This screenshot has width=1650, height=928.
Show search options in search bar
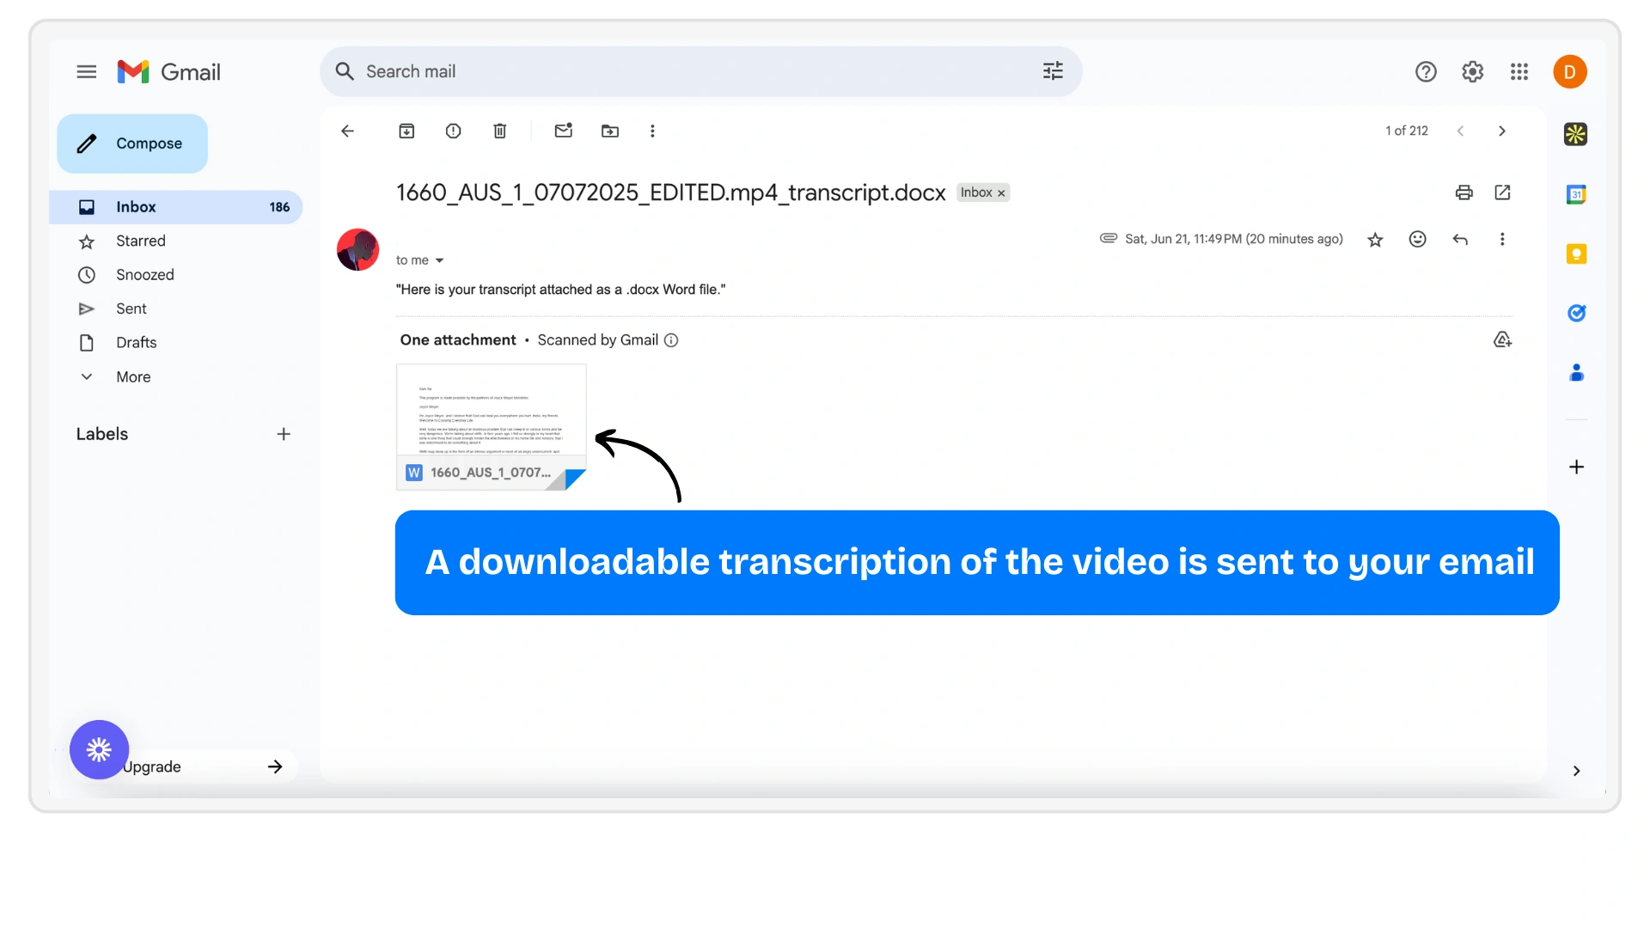(x=1053, y=71)
